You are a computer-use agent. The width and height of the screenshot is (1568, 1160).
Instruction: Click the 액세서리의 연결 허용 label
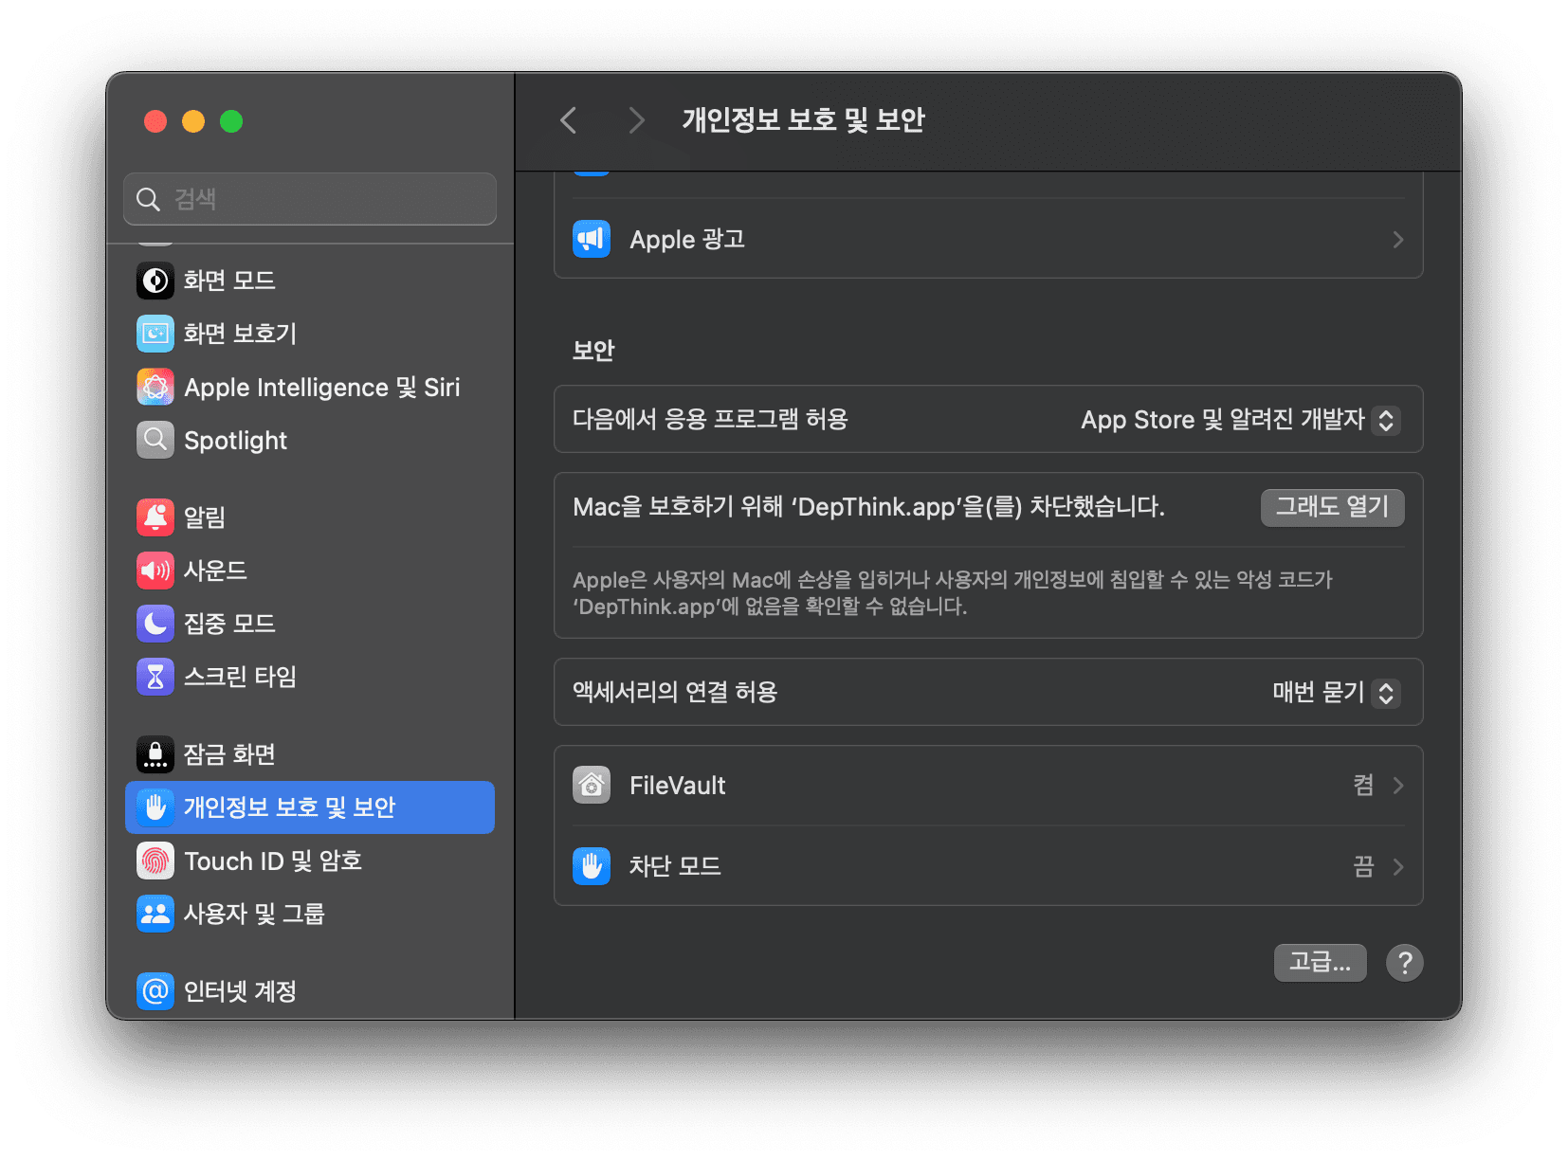(675, 692)
